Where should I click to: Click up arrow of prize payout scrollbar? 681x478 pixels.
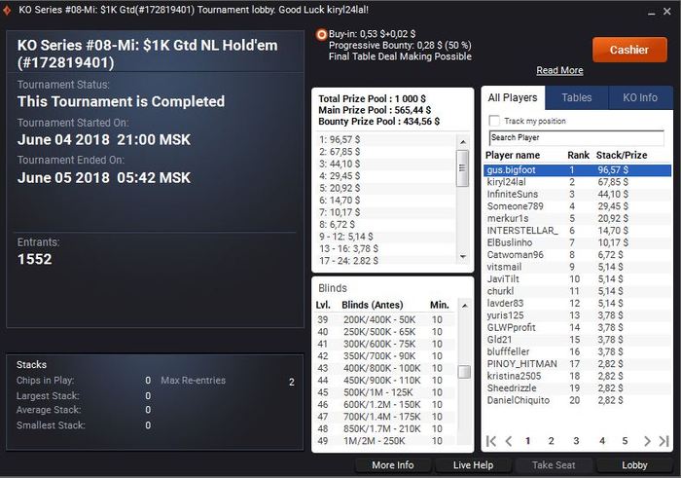point(463,142)
